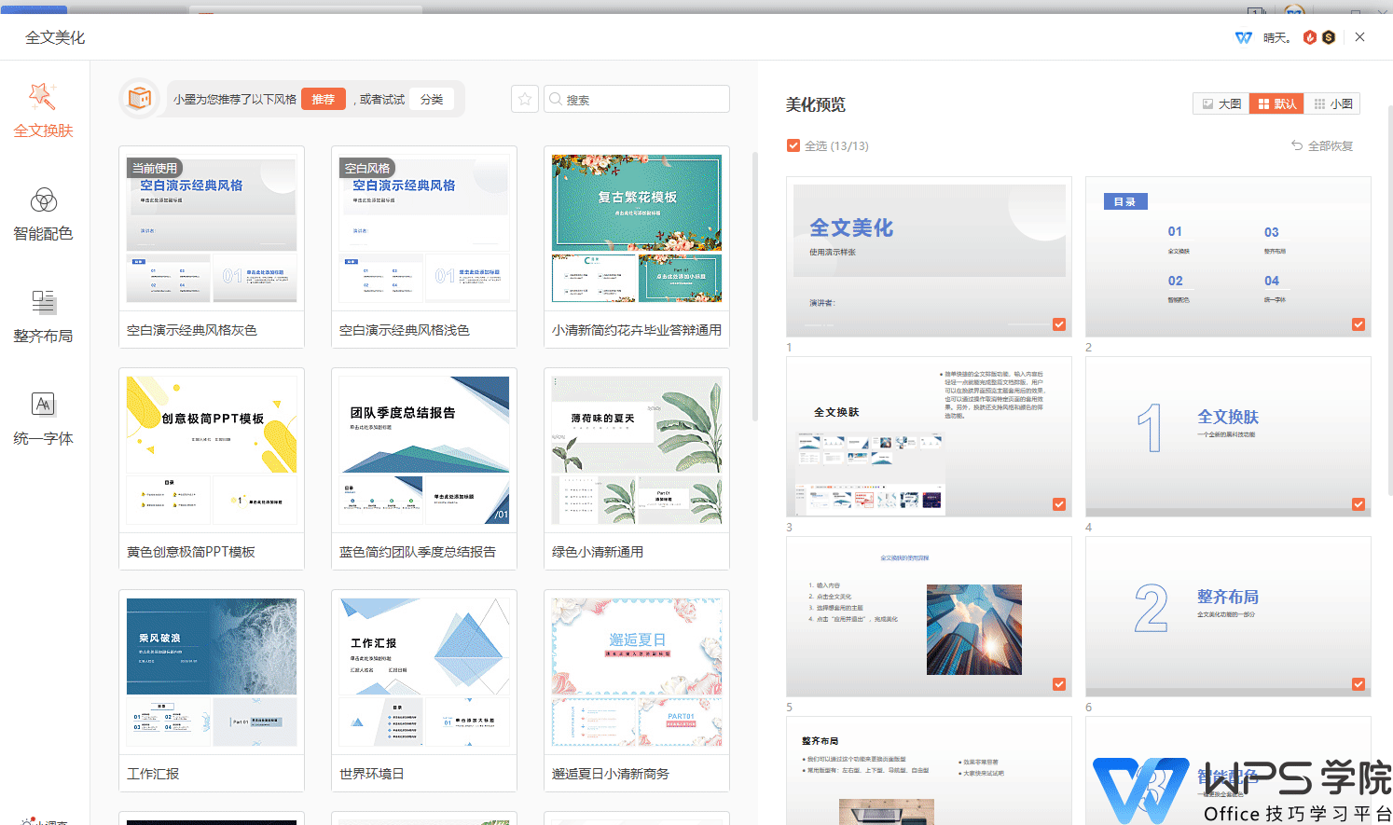Uncheck slide 1 全文美化 preview checkbox

tap(1059, 324)
